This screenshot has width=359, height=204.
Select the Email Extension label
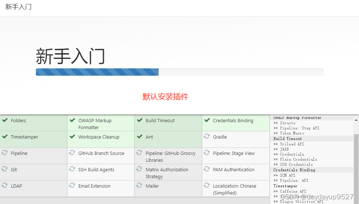[x=94, y=186]
